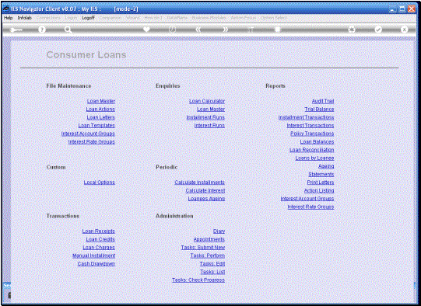421x306 pixels.
Task: Open the Loan Balances report
Action: point(317,142)
